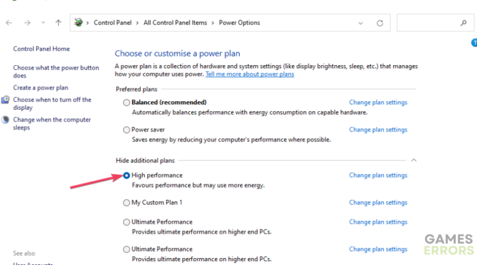
Task: Click the shield icon beside display turn-off link
Action: coord(6,99)
